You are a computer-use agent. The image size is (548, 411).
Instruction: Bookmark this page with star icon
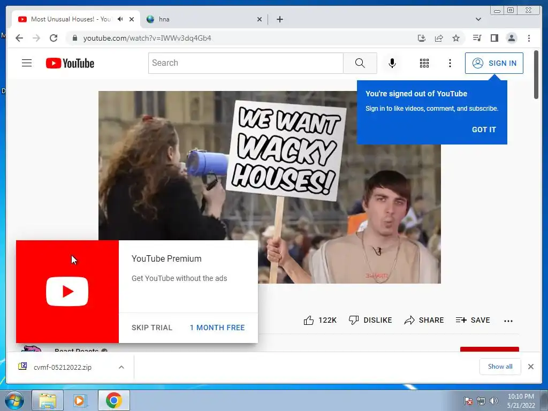pyautogui.click(x=456, y=38)
